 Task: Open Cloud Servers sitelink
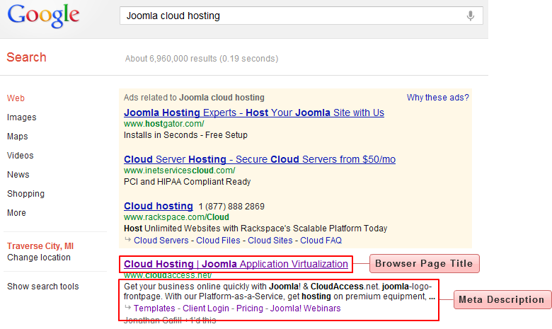click(161, 241)
